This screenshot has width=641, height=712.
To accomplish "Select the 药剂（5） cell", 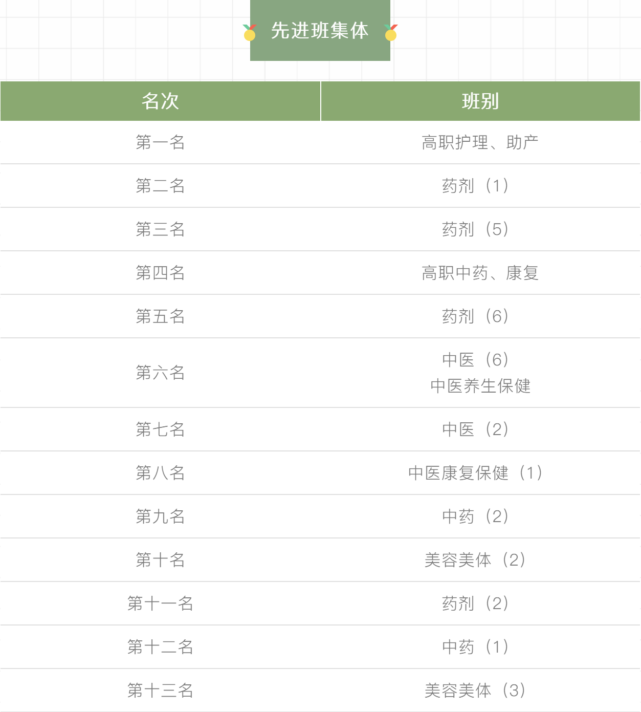I will [480, 229].
